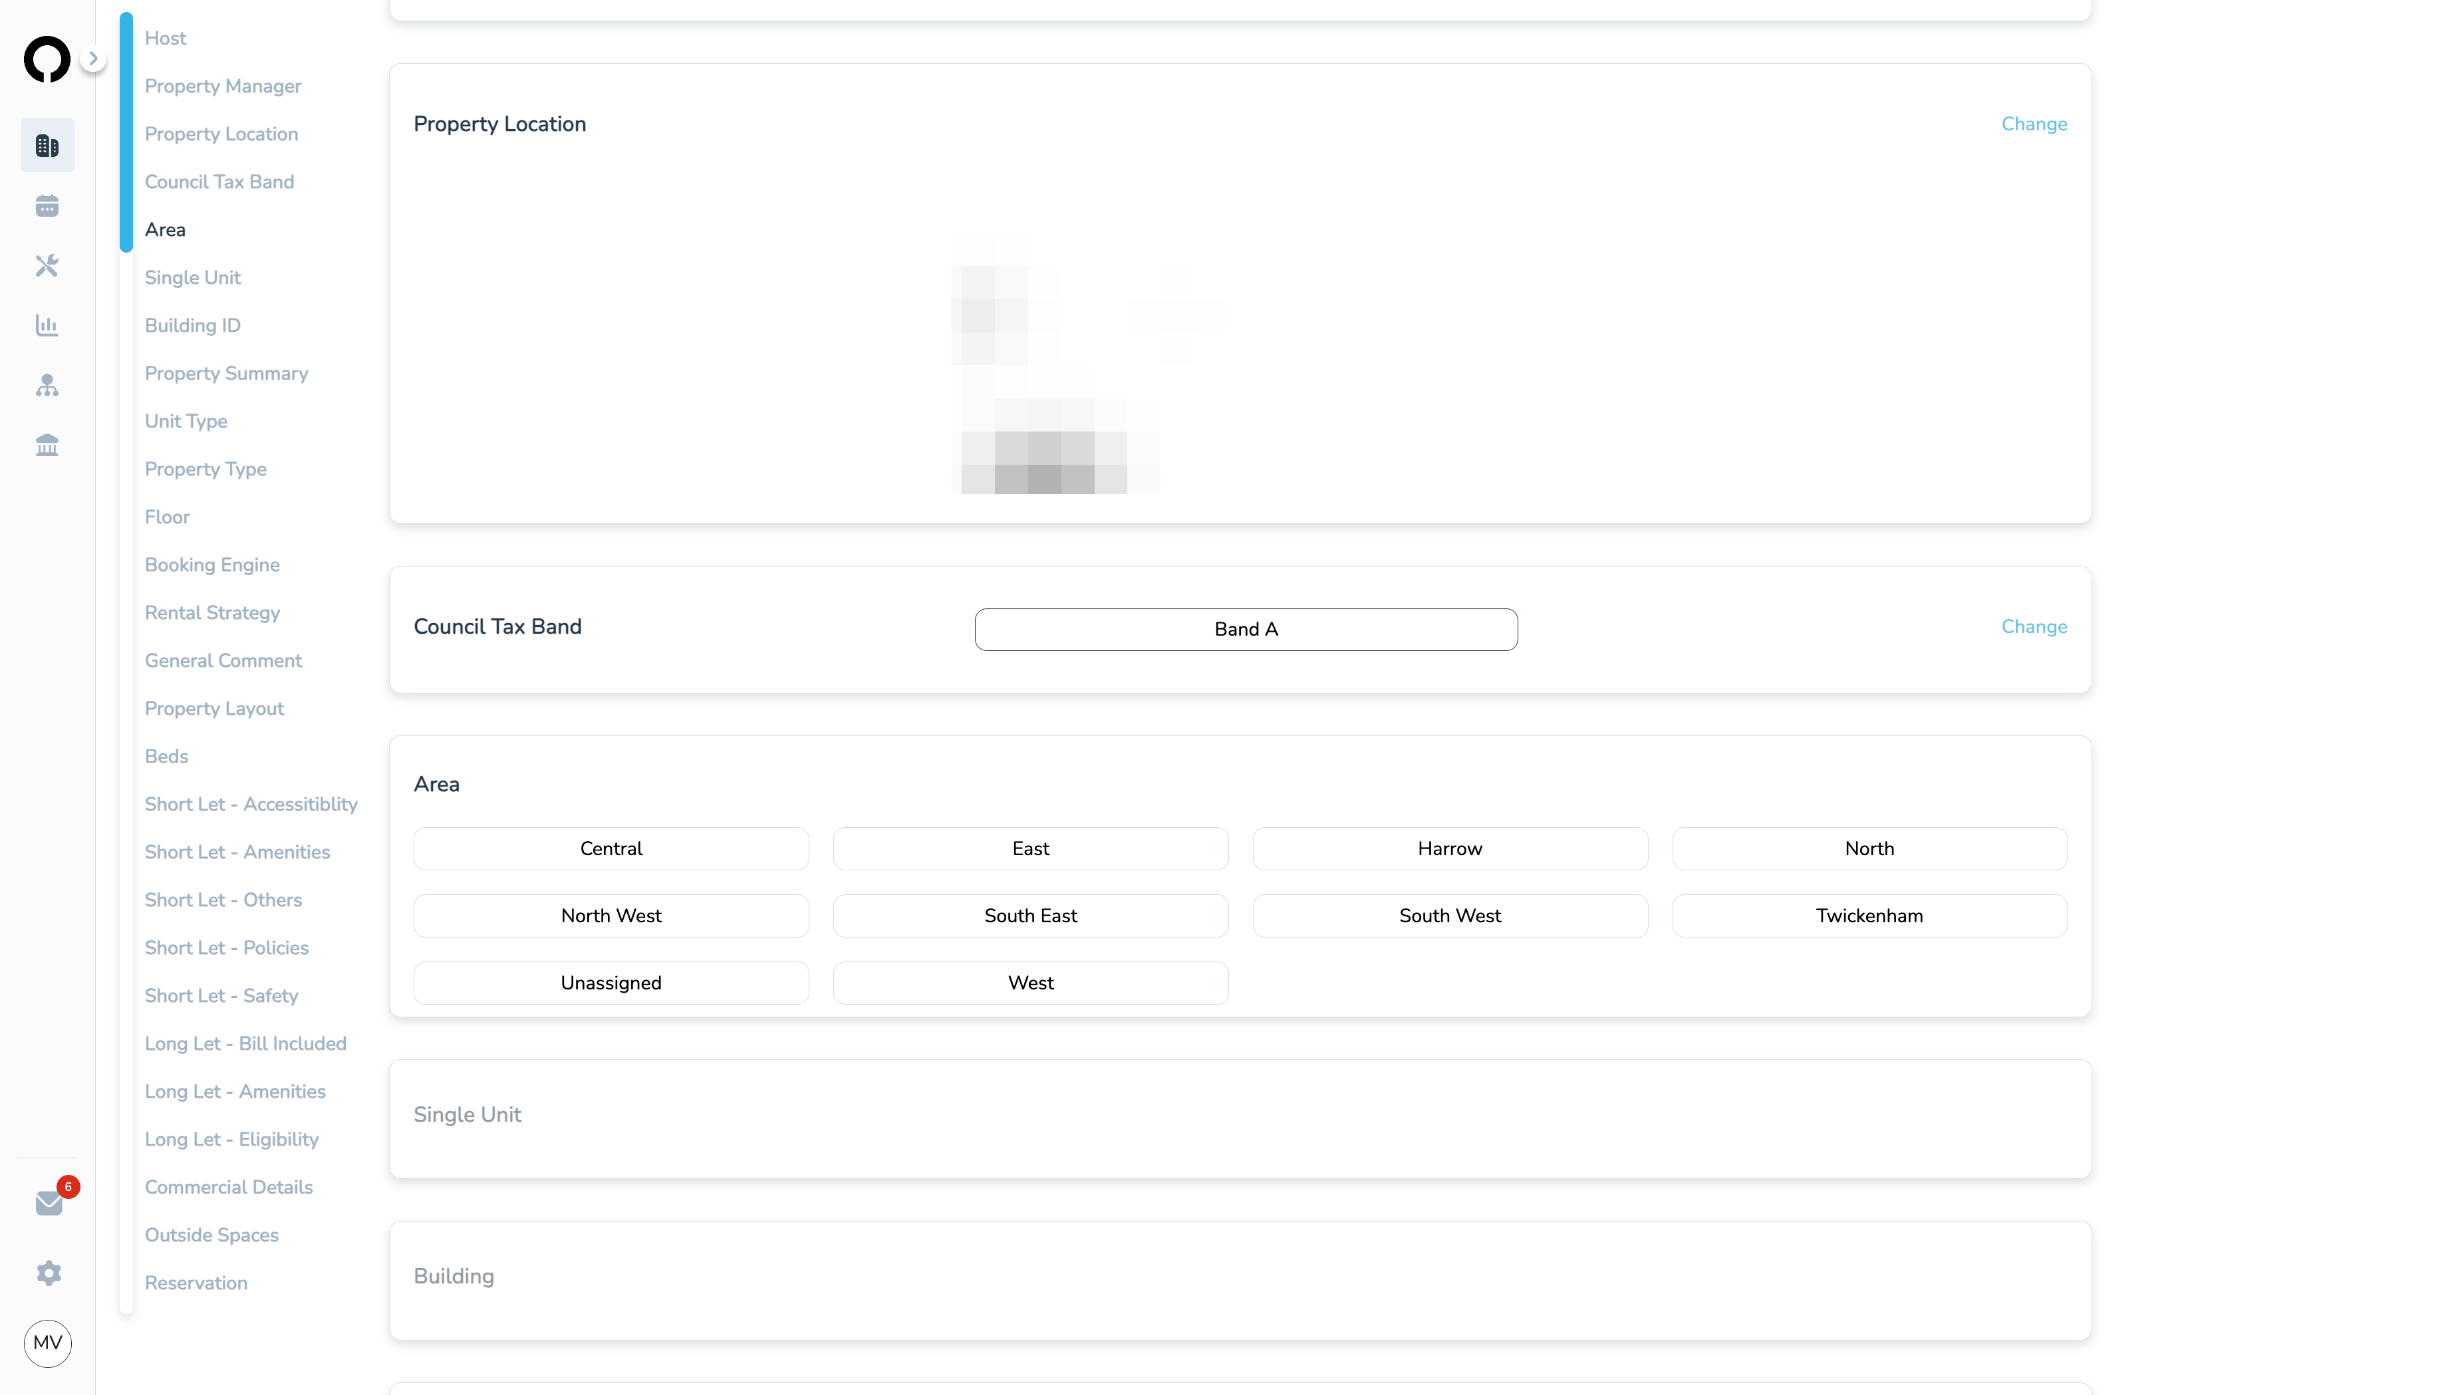Click the blue section list scrollbar
The image size is (2454, 1395).
coord(126,132)
